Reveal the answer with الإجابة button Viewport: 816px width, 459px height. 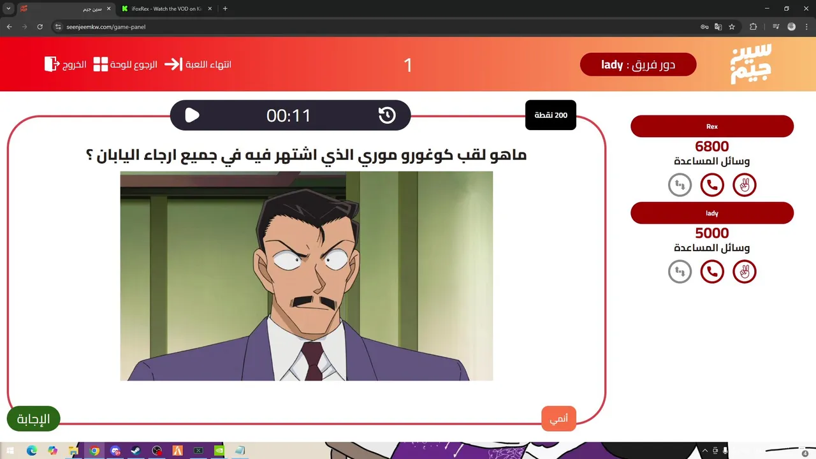[33, 419]
